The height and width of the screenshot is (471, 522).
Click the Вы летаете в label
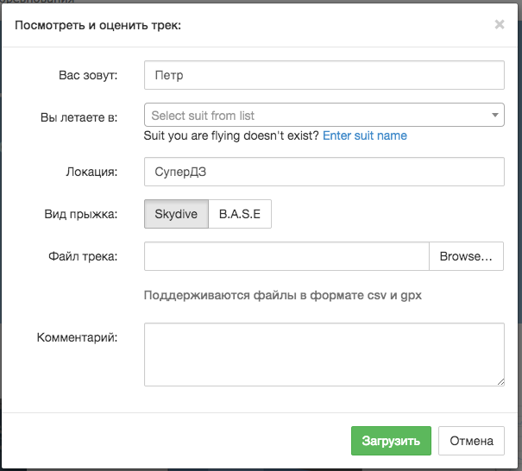coord(79,117)
